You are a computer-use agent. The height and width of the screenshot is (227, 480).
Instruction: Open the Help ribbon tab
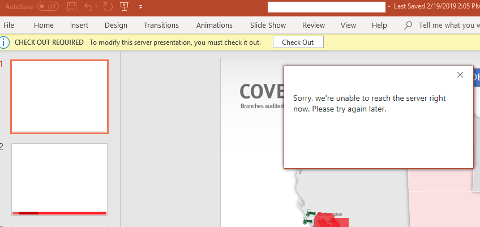coord(379,25)
